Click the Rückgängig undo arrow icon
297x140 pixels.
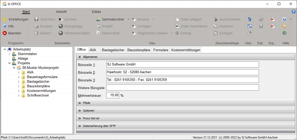60,26
